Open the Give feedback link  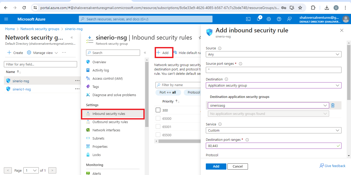click(332, 166)
